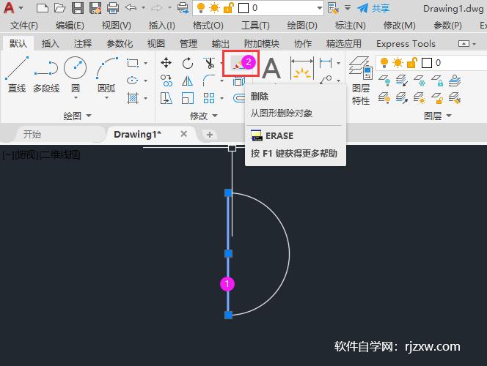Open the Hatch tool dropdown arrow

click(x=146, y=99)
